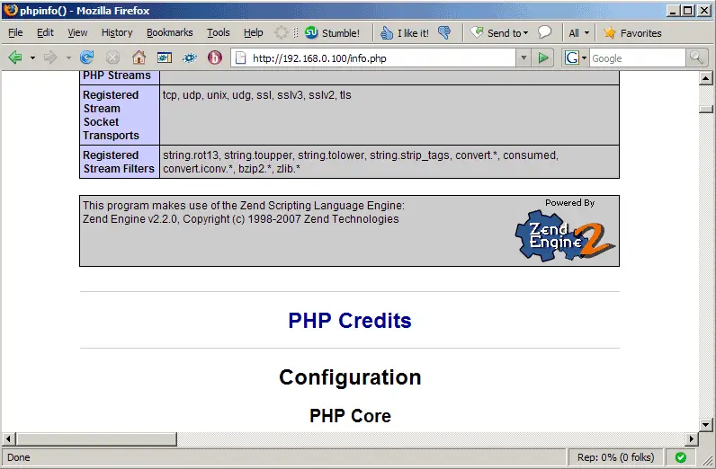Click the Firefox logo in the title bar
Image resolution: width=716 pixels, height=469 pixels.
click(x=10, y=10)
